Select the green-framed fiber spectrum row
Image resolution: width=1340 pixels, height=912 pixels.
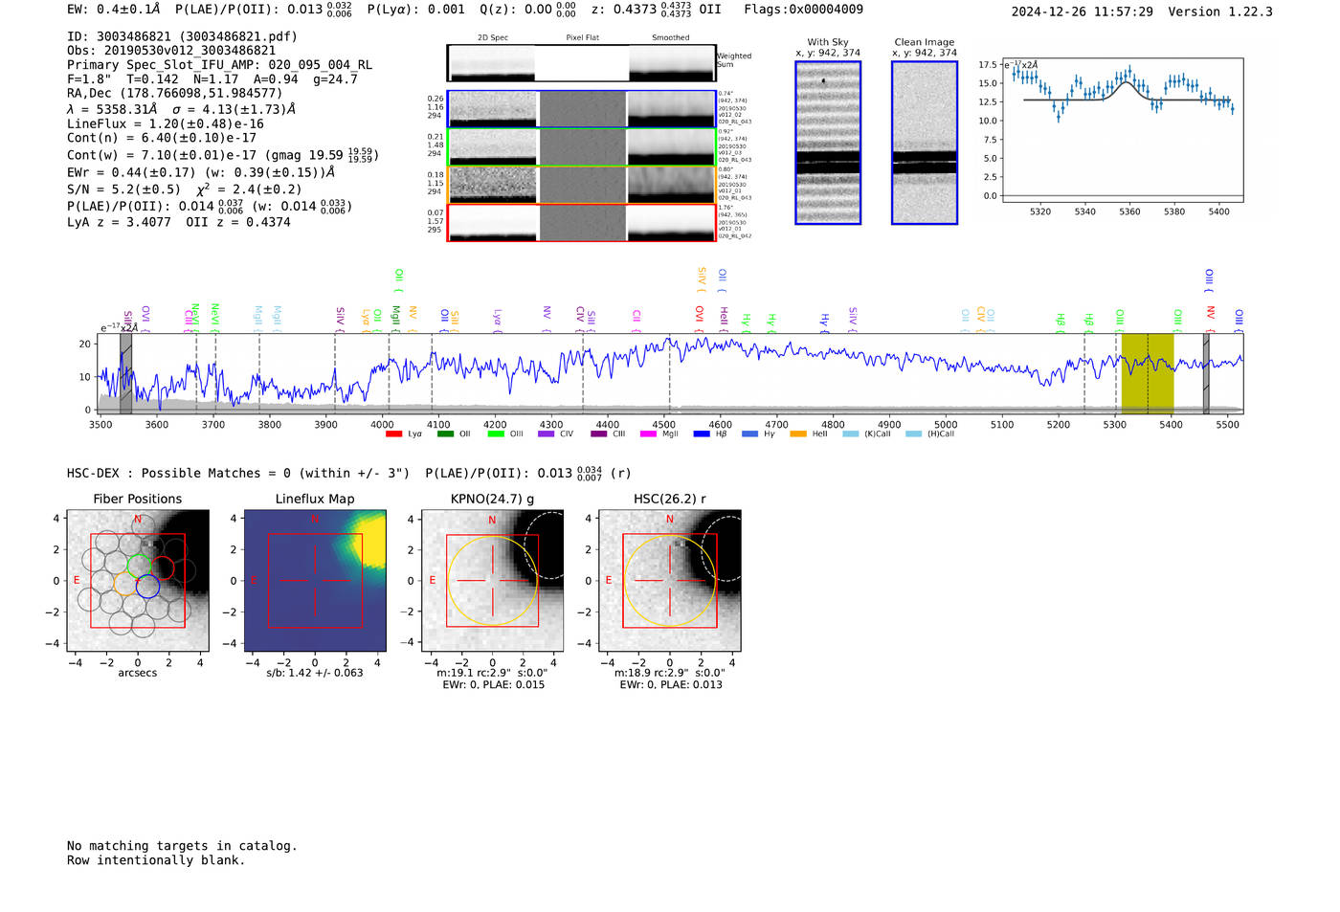581,146
